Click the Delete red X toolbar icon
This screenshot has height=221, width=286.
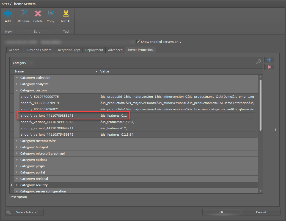38,14
